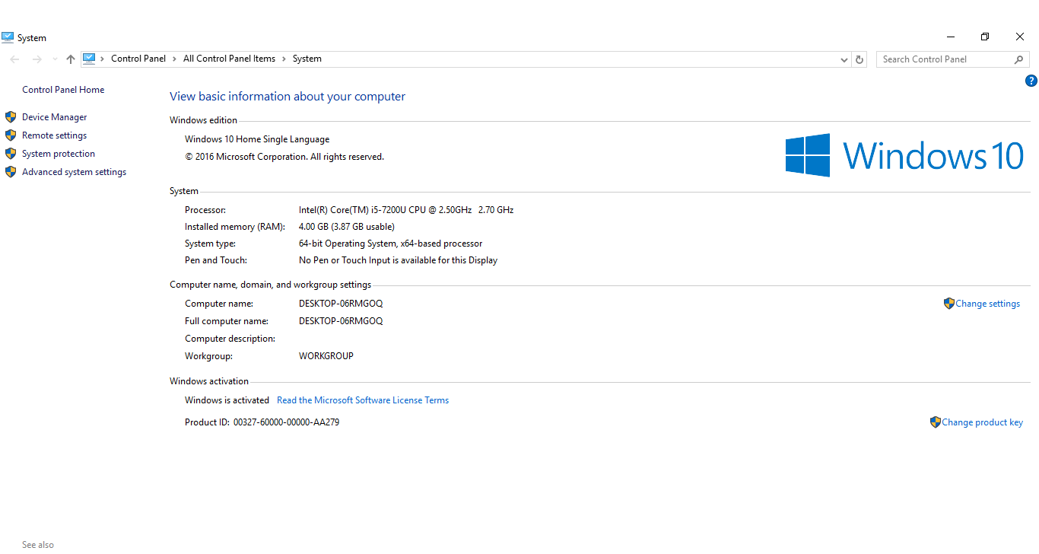Select All Control Panel Items breadcrumb

pyautogui.click(x=229, y=59)
